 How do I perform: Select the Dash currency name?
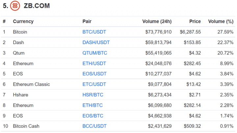[18, 42]
